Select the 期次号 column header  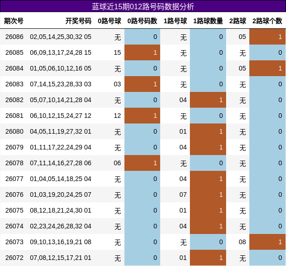pyautogui.click(x=13, y=21)
